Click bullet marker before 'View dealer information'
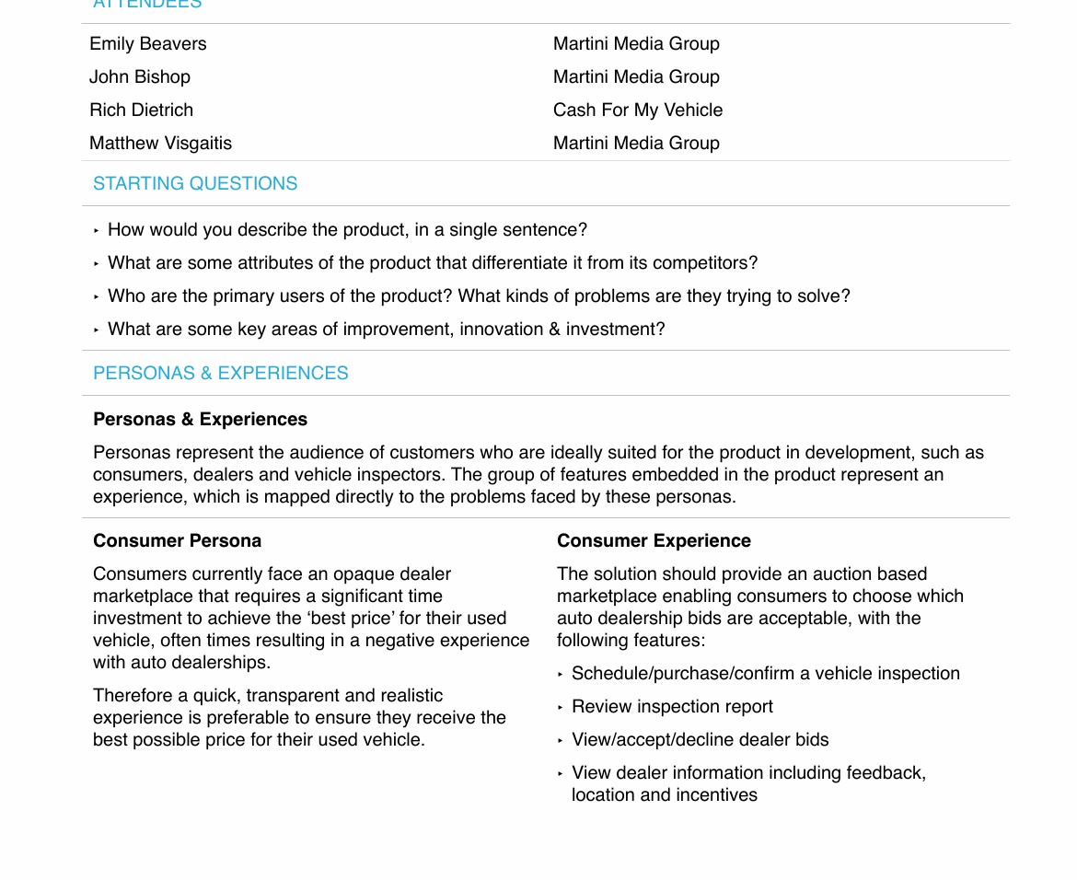1077x880 pixels. pos(561,773)
